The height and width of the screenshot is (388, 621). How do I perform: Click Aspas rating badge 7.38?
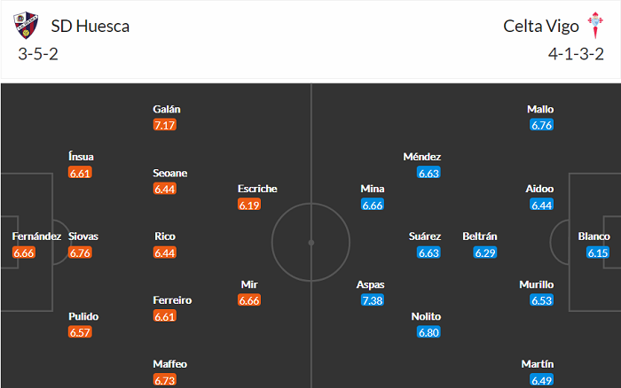coord(373,301)
